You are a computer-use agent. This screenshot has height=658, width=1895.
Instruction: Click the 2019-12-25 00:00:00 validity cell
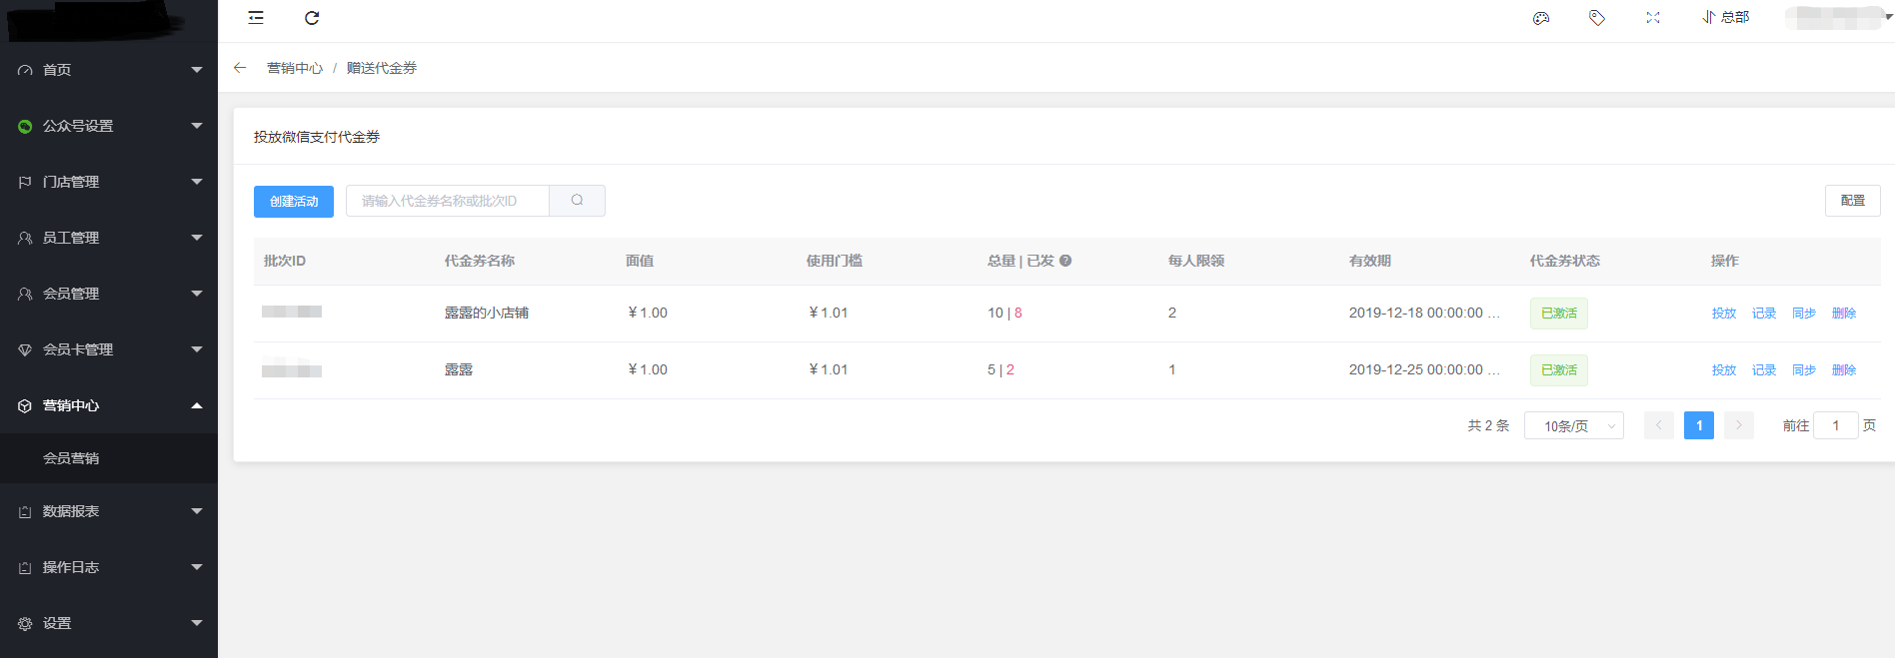pyautogui.click(x=1424, y=369)
